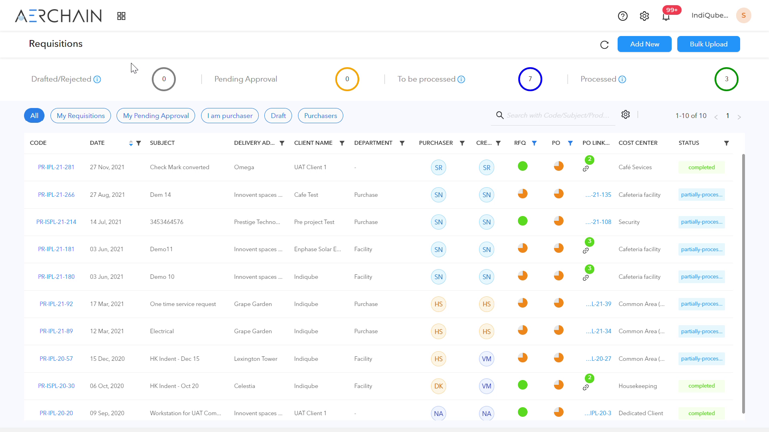
Task: Select the All filter pill
Action: coord(34,116)
